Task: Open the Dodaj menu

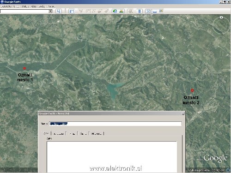Action: pos(42,6)
